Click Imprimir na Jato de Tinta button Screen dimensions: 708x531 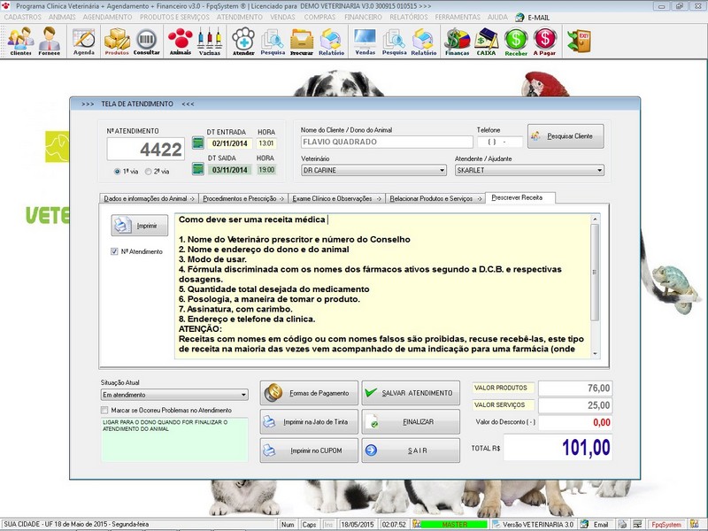point(309,422)
